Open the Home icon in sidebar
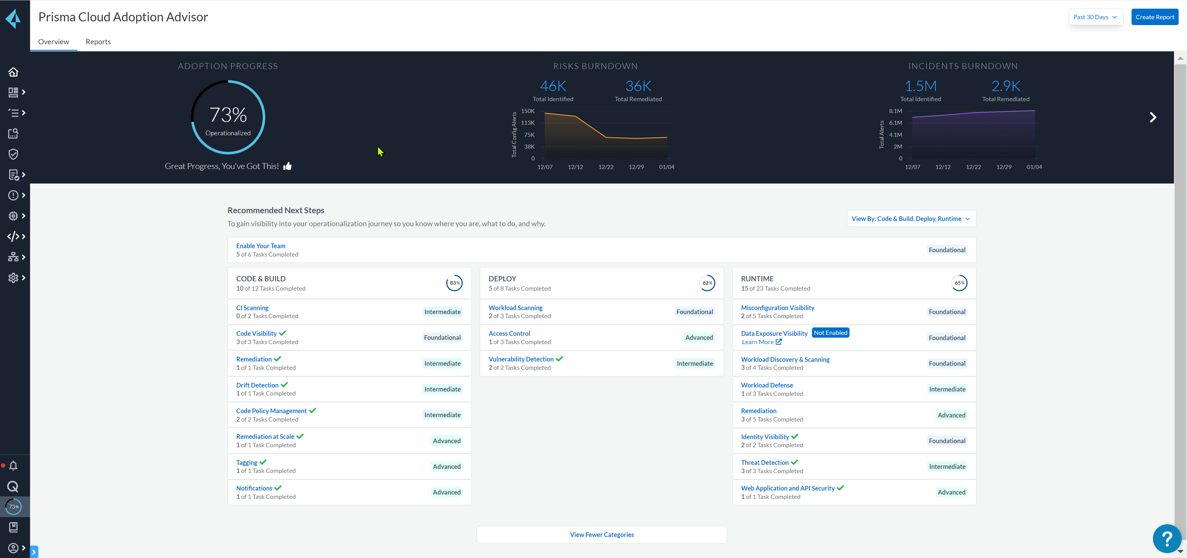This screenshot has width=1187, height=558. (x=13, y=72)
